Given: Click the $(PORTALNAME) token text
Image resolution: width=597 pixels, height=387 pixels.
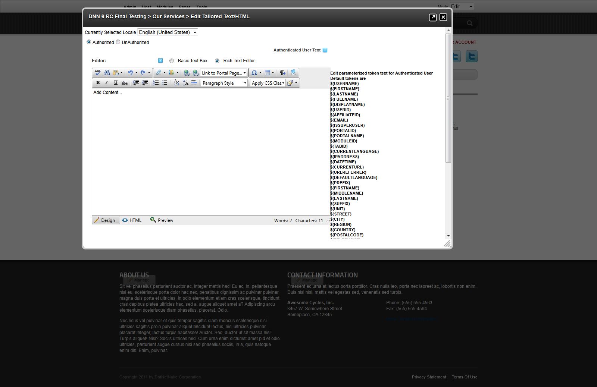Looking at the screenshot, I should (x=347, y=136).
